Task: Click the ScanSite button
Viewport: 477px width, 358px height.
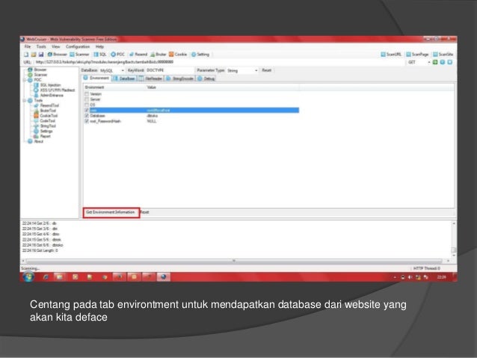Action: tap(443, 55)
